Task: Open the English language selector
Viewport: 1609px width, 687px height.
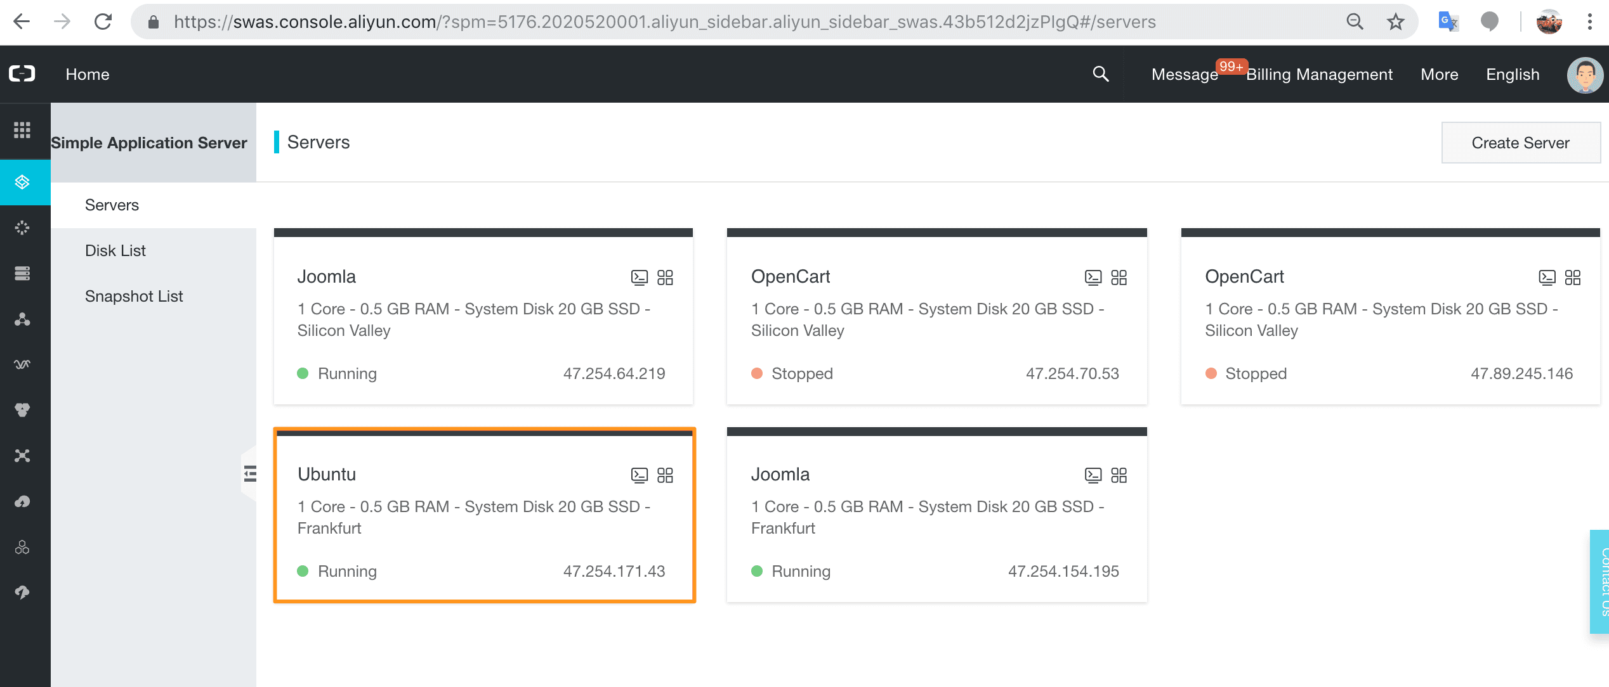Action: pos(1513,75)
